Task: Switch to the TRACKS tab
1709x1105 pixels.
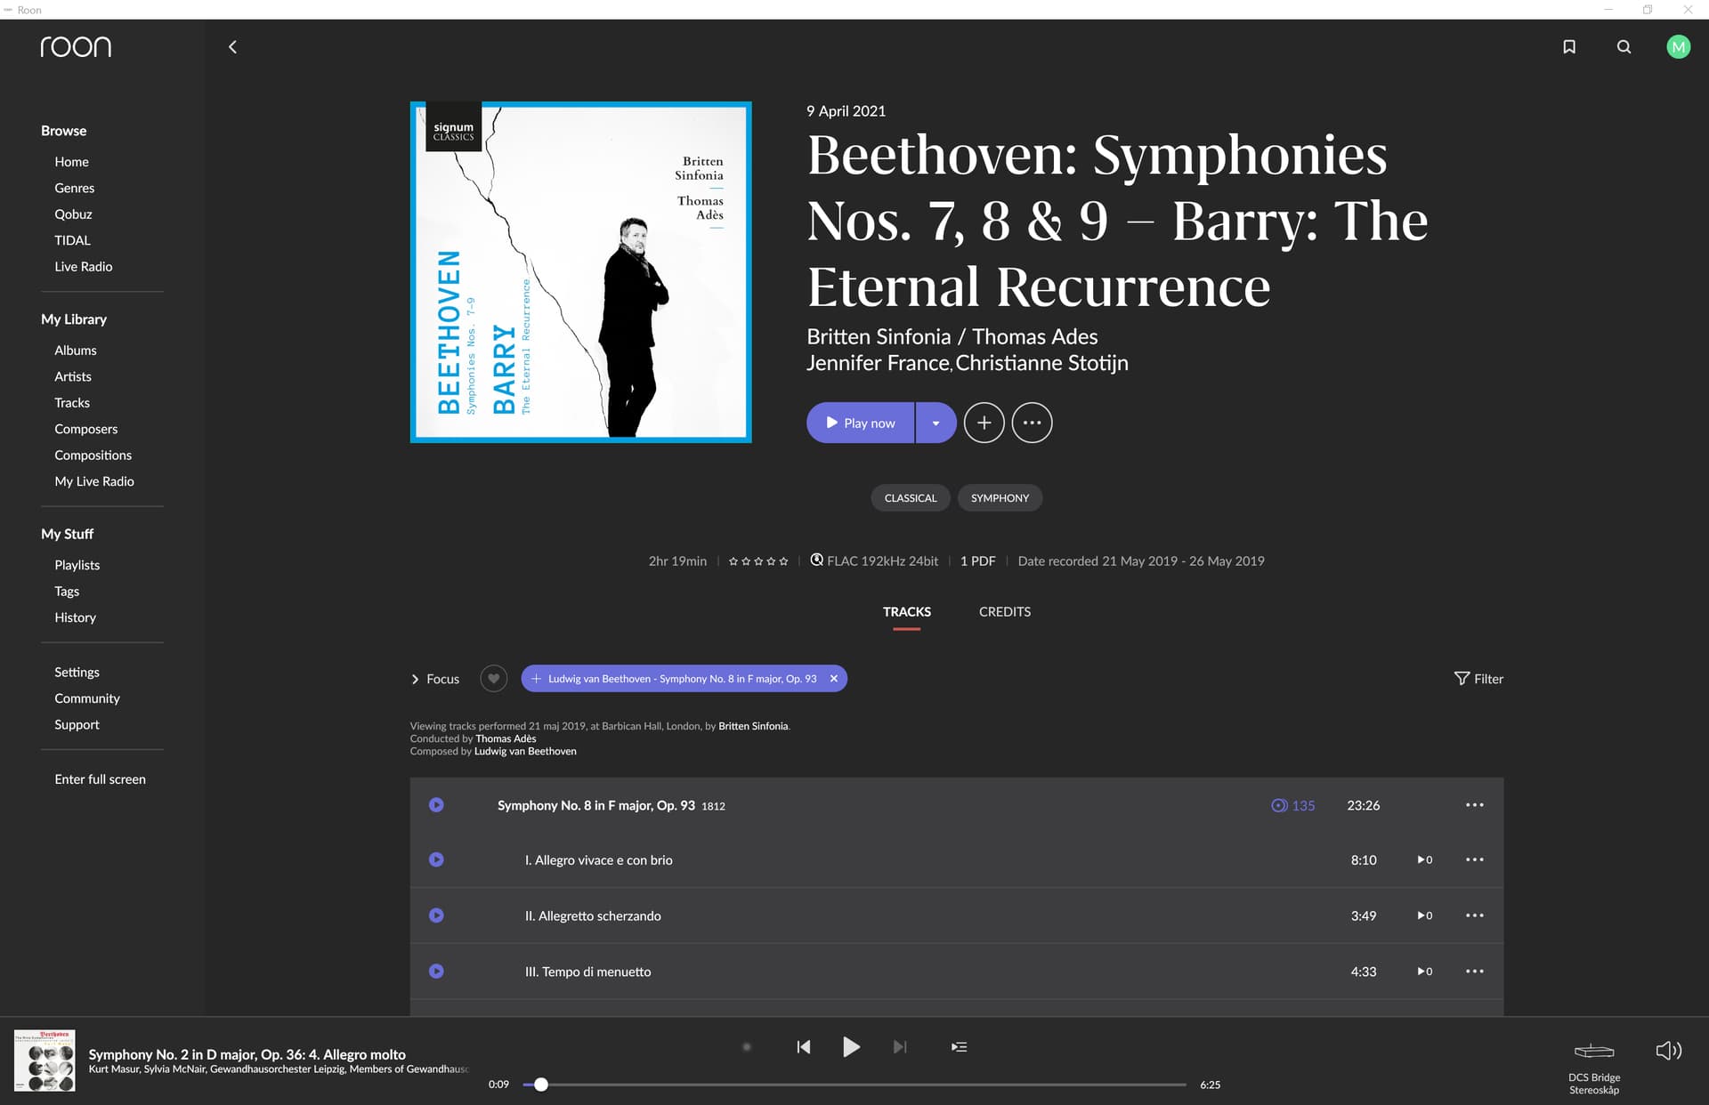Action: 906,611
